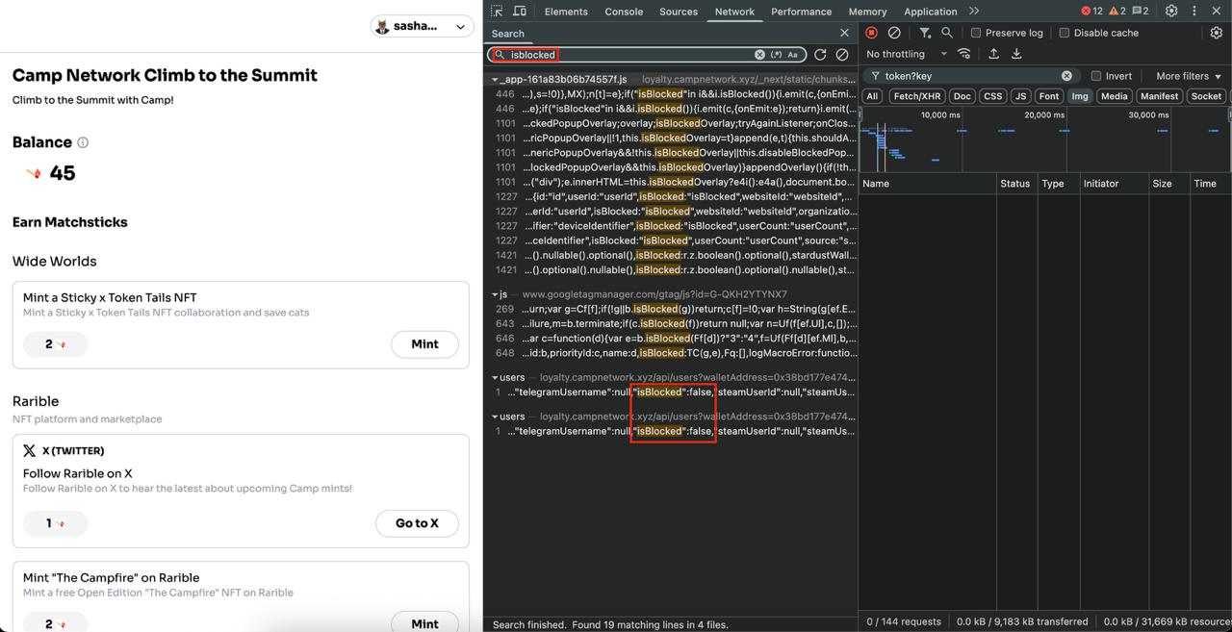The image size is (1232, 632).
Task: Switch to the Application tab
Action: pyautogui.click(x=931, y=12)
